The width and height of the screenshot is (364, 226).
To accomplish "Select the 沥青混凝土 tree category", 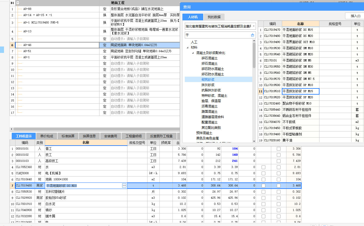I will (209, 106).
